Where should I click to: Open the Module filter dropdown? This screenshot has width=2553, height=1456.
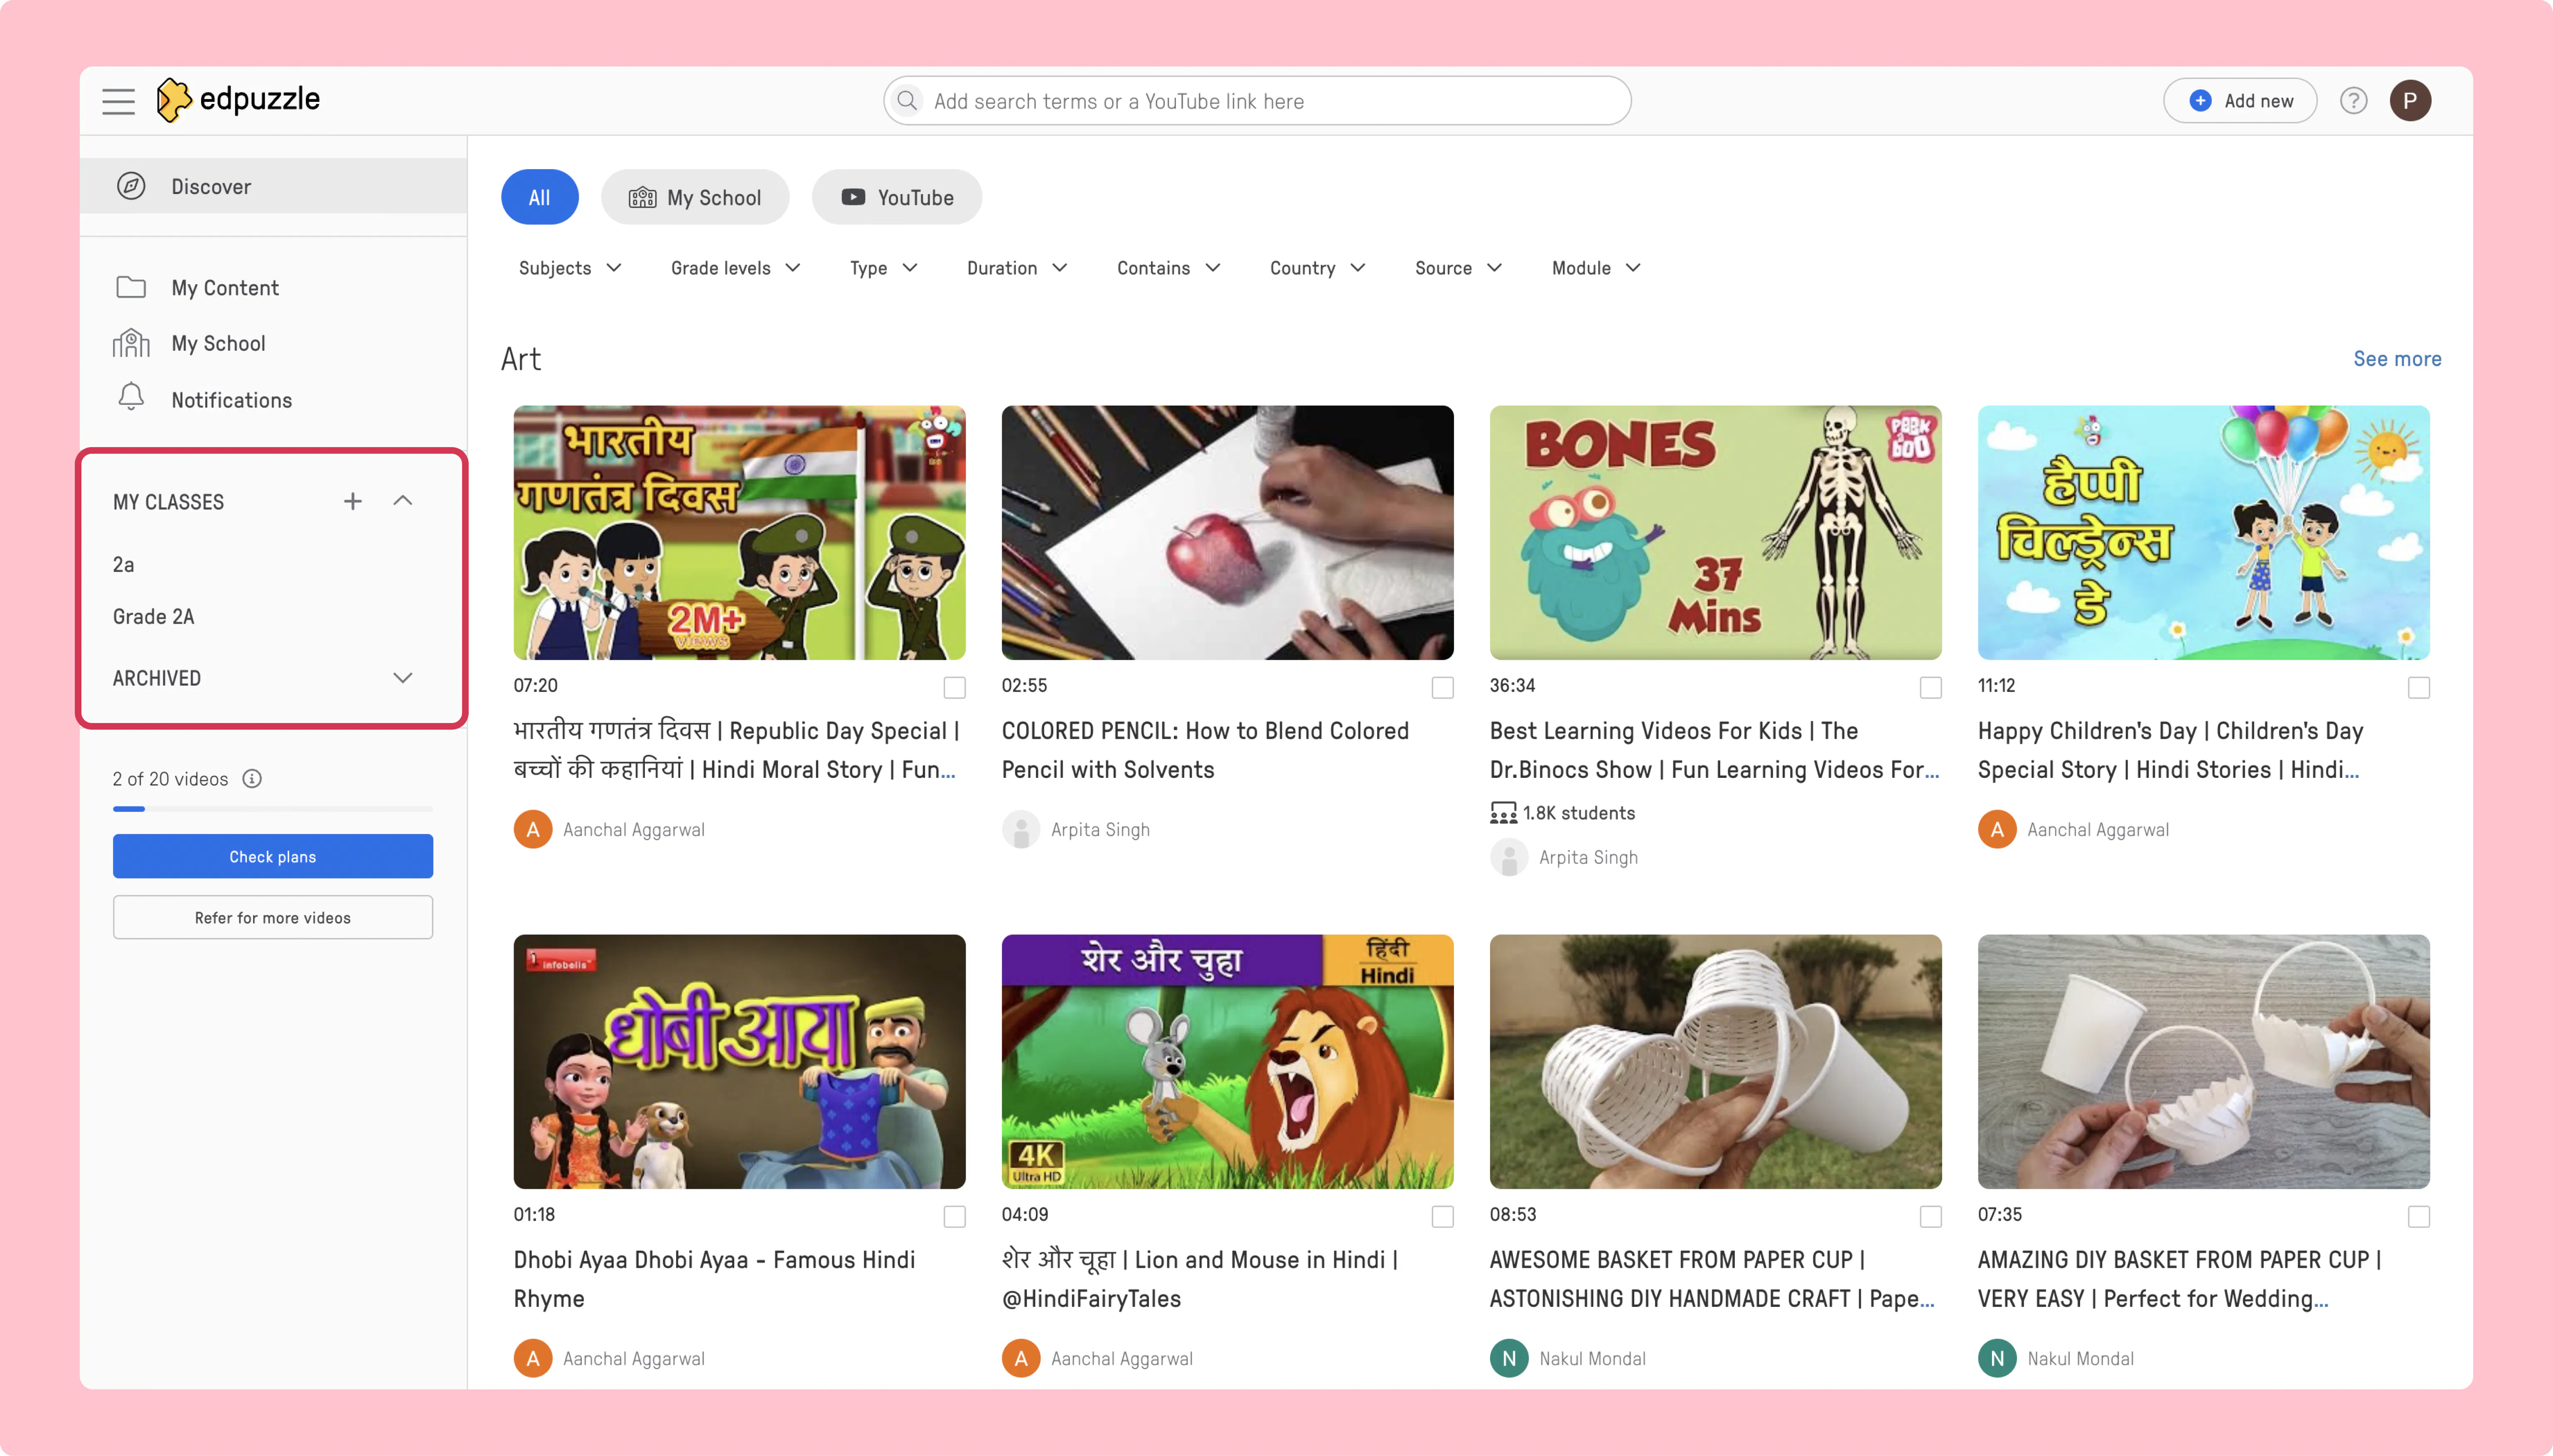click(x=1596, y=268)
